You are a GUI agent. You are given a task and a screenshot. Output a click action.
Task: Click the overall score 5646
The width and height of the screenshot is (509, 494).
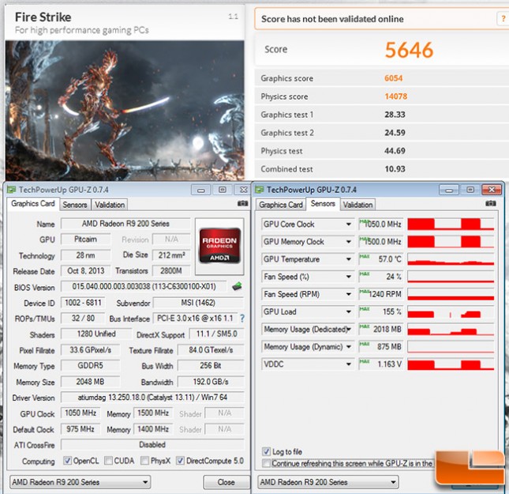pyautogui.click(x=409, y=50)
